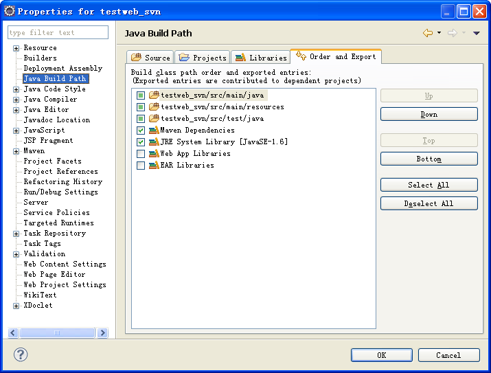Uncheck JRE System Library export checkbox
Viewport: 491px width, 373px height.
pyautogui.click(x=141, y=142)
